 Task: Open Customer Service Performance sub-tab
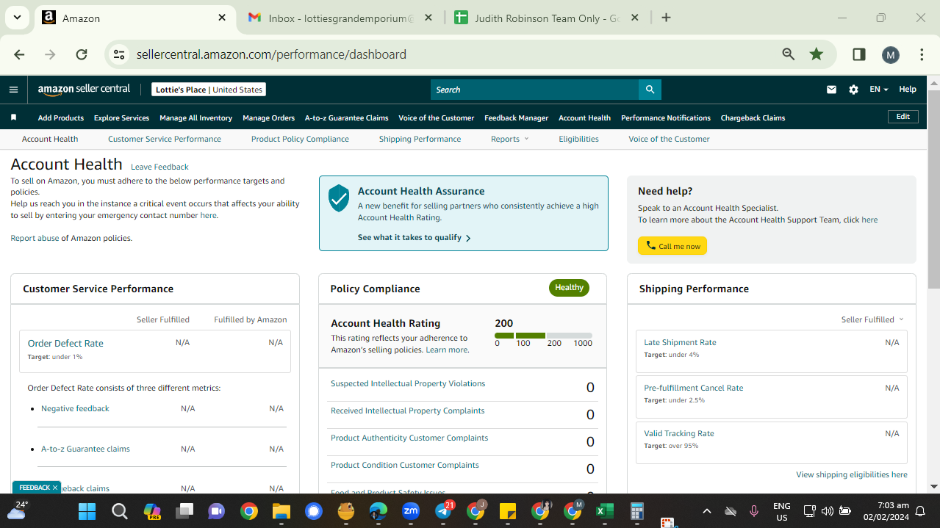tap(165, 139)
